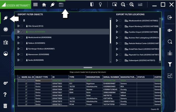The height and width of the screenshot is (112, 176).
Task: Select the socket outlet sidebar icon
Action: point(6,29)
